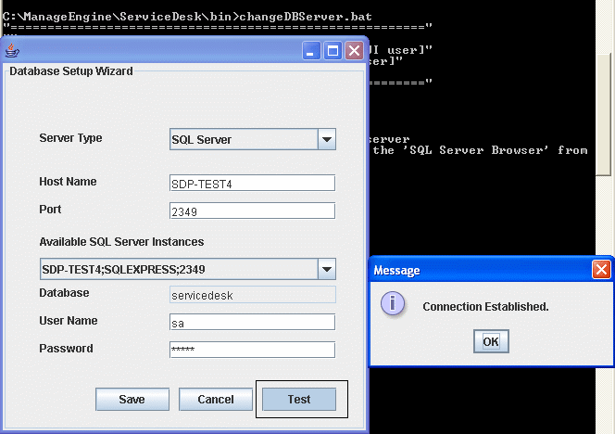Close the Message dialog with X
This screenshot has width=615, height=434.
pos(601,270)
